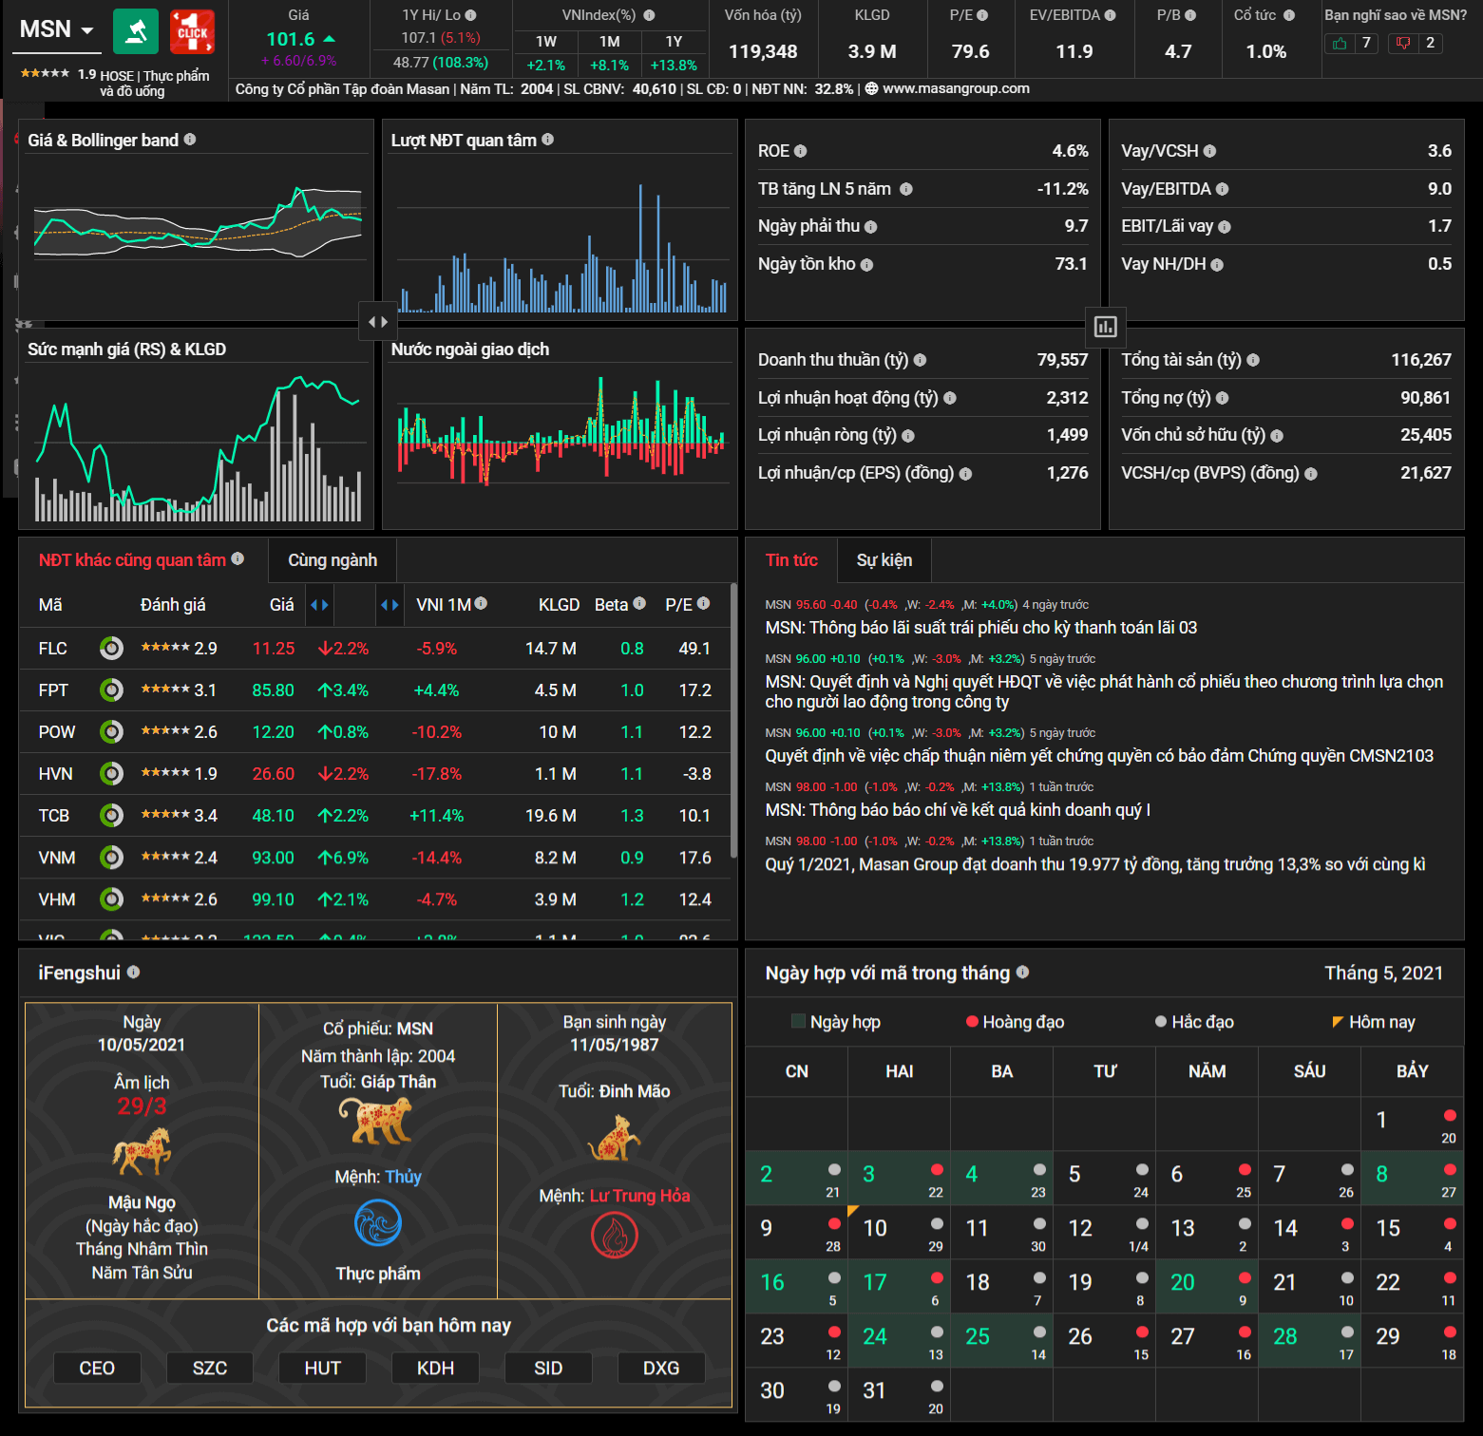1483x1436 pixels.
Task: Toggle Ngày hợp legend checkbox
Action: click(x=798, y=1021)
